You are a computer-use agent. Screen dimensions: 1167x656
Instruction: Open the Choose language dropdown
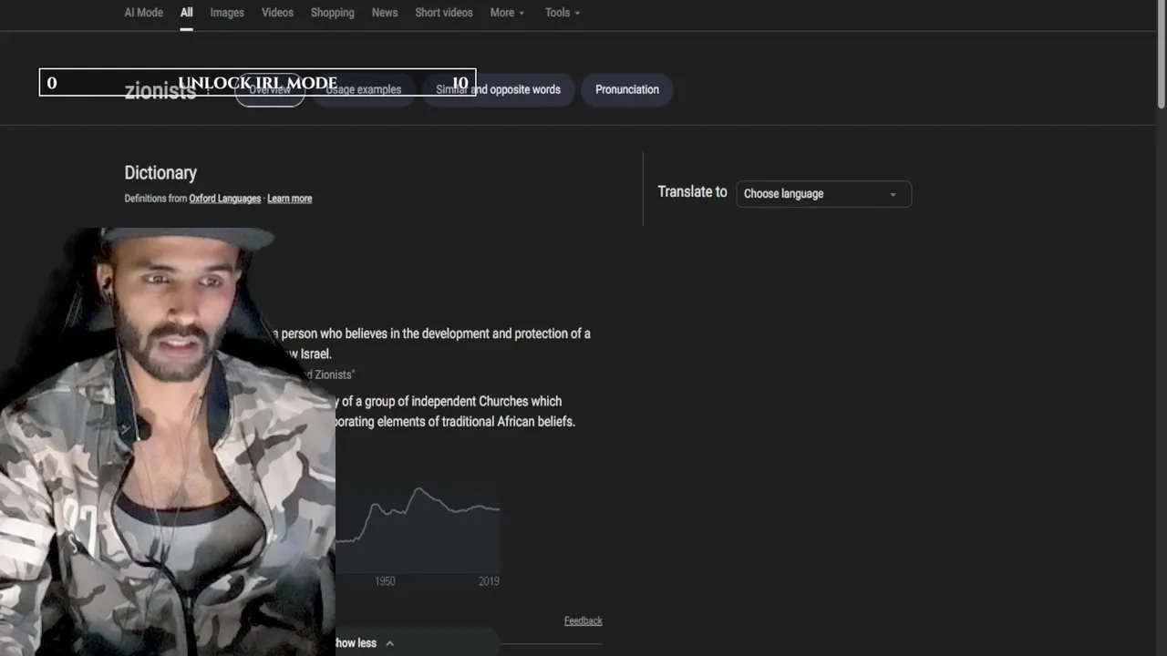(x=823, y=193)
